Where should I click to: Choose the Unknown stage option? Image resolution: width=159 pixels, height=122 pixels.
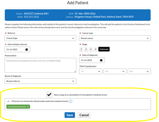pyautogui.click(x=104, y=49)
